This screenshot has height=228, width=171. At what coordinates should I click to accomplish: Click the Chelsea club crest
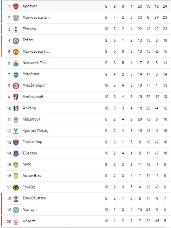[x=16, y=40]
